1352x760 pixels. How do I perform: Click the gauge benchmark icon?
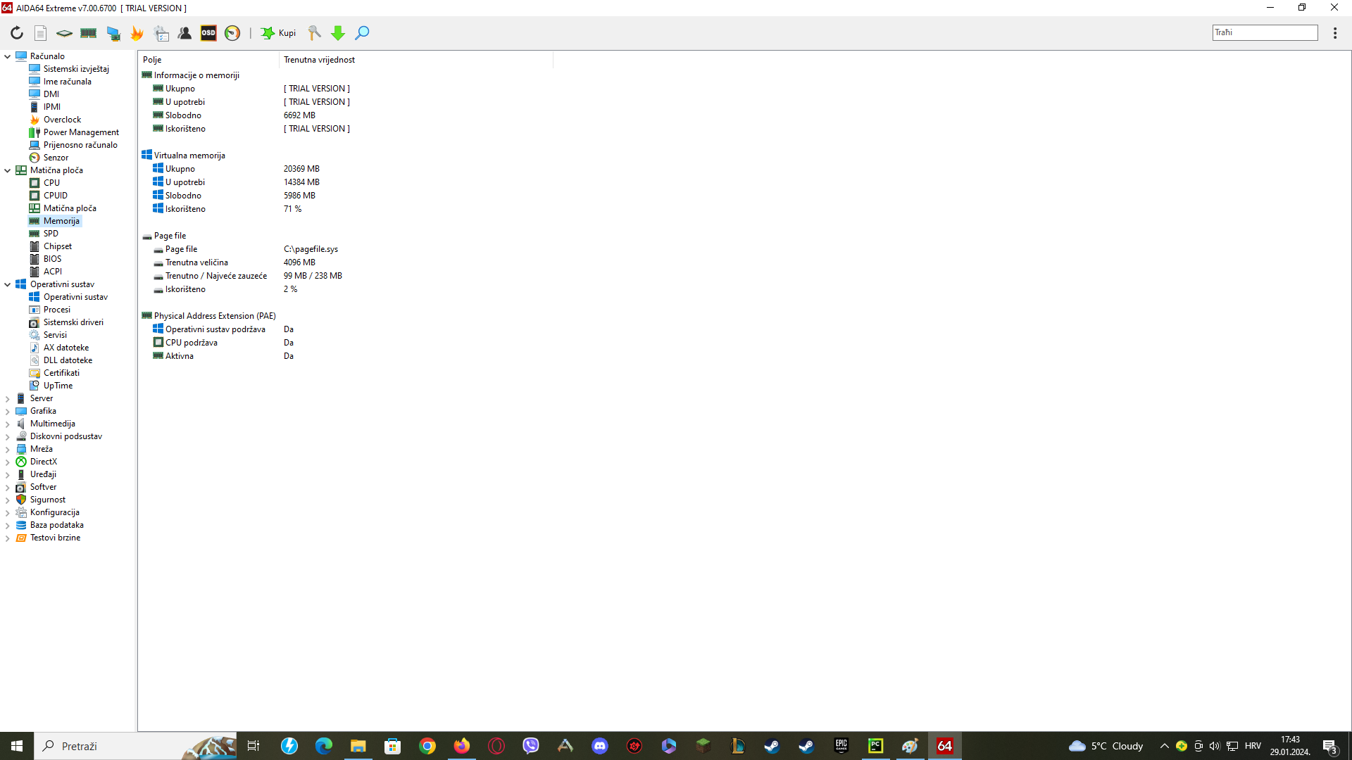(232, 33)
